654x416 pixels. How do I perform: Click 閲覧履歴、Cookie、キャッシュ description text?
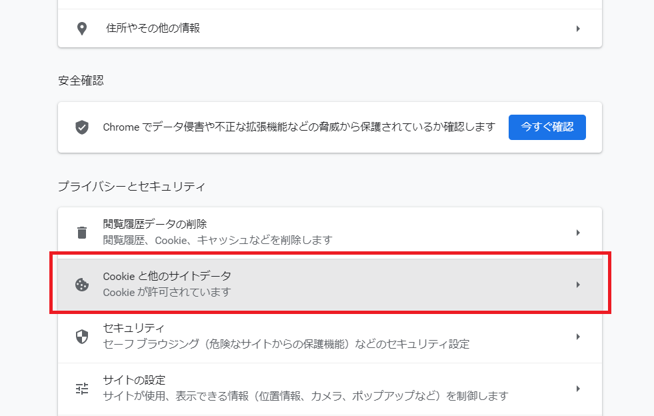(x=218, y=240)
